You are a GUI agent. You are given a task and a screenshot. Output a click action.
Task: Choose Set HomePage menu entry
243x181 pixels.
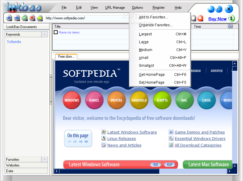click(160, 82)
